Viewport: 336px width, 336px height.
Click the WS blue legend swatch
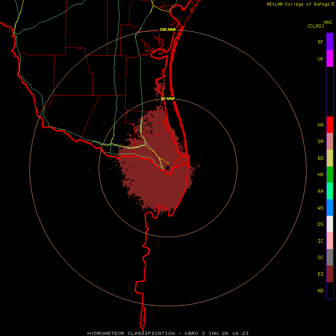click(x=330, y=208)
